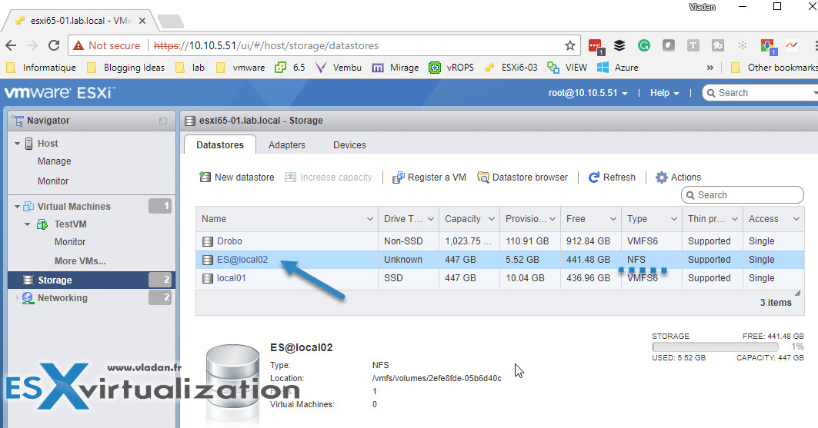Viewport: 818px width, 428px height.
Task: Open the Informatique bookmark folder
Action: (x=41, y=68)
